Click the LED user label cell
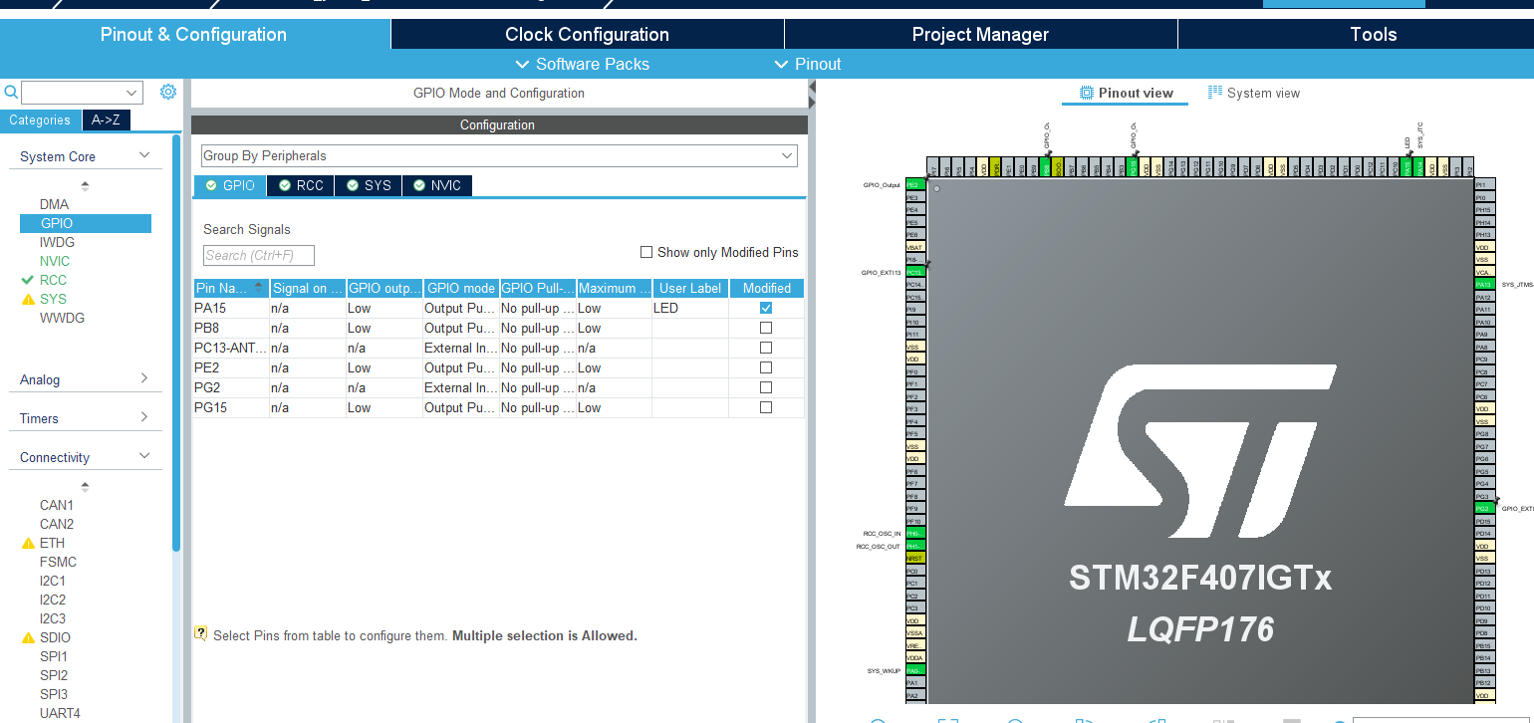The width and height of the screenshot is (1534, 723). (690, 308)
